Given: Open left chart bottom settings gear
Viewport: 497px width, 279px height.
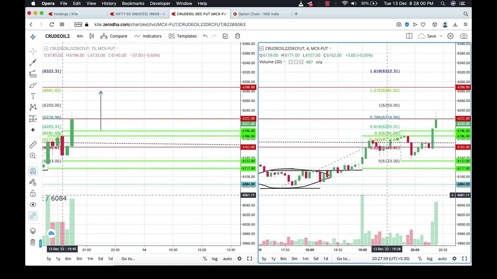Looking at the screenshot, I should pos(240,258).
